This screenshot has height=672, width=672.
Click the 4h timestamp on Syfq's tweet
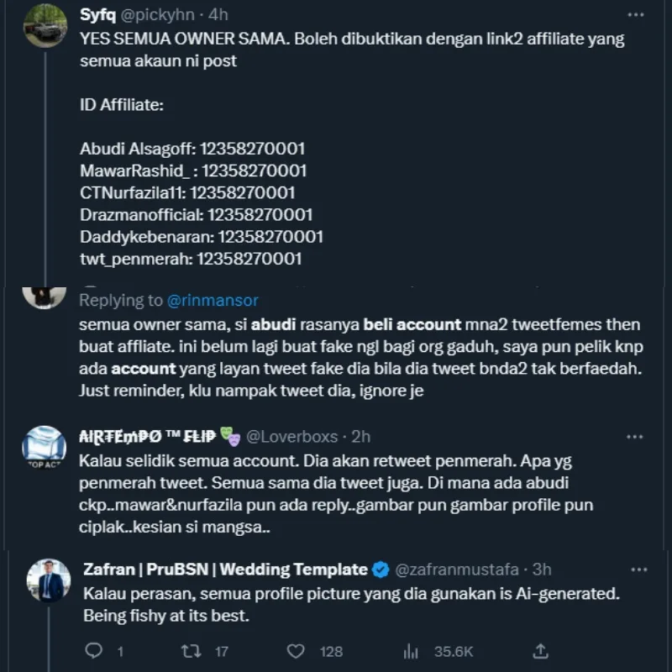pyautogui.click(x=218, y=15)
